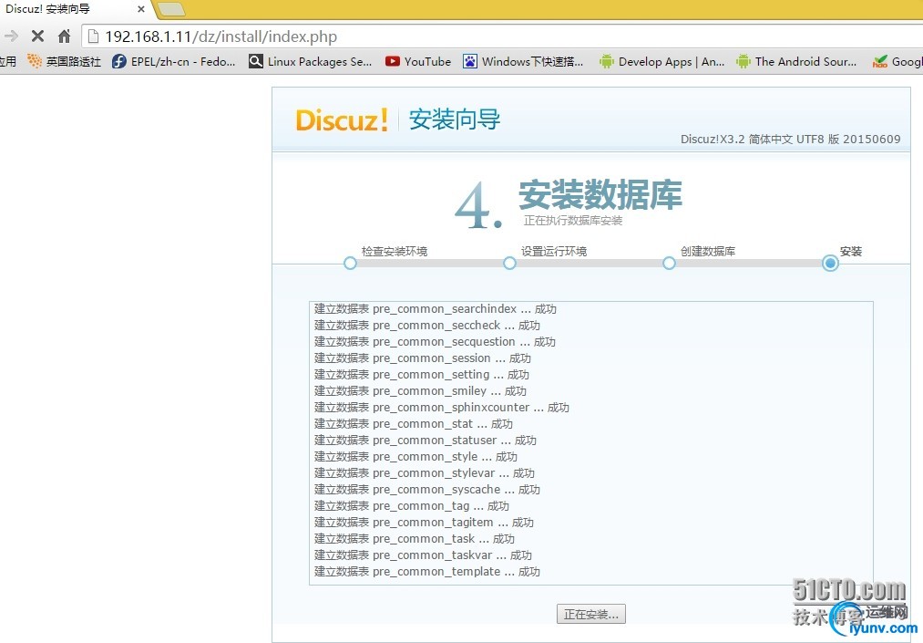923x643 pixels.
Task: Click log line pre_common_template
Action: [427, 572]
